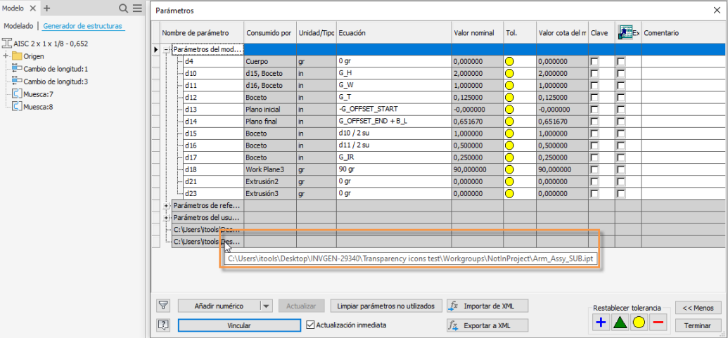Viewport: 728px width, 338px height.
Task: Click Work Plane3 consumed-by cell
Action: coord(270,169)
